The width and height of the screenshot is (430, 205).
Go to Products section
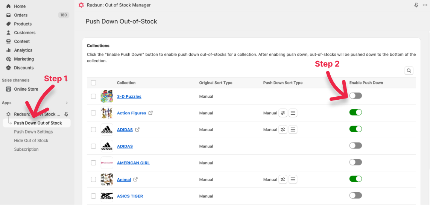[x=23, y=24]
